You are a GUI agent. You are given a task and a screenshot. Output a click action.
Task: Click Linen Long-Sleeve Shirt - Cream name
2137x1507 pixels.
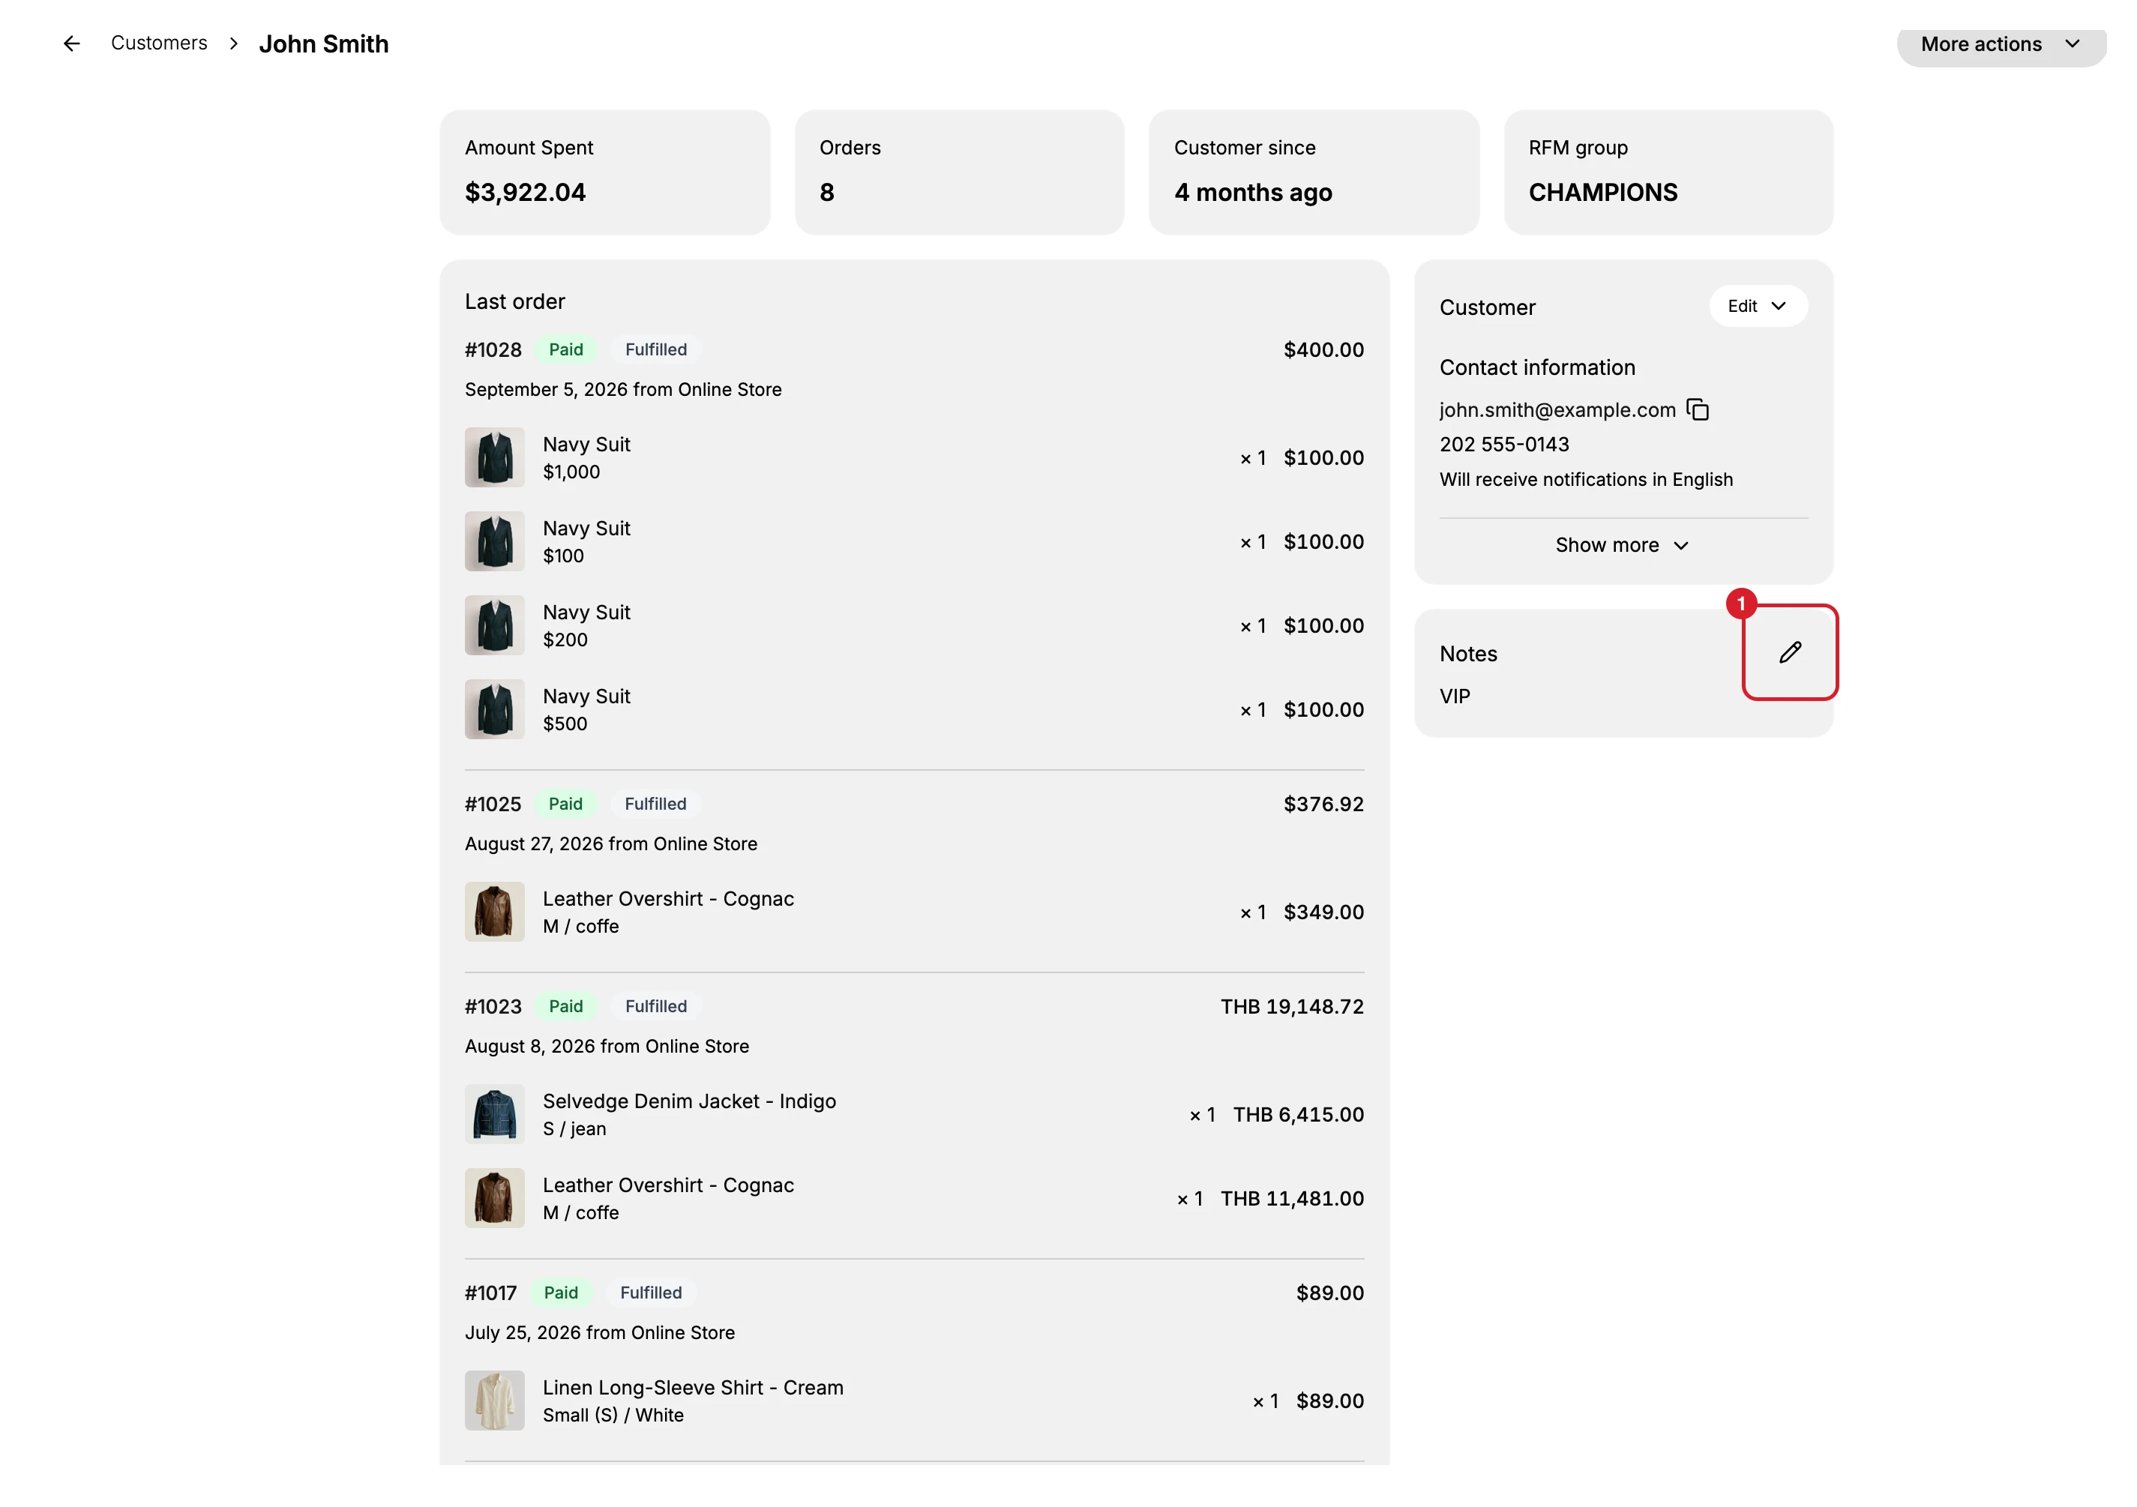click(x=694, y=1388)
